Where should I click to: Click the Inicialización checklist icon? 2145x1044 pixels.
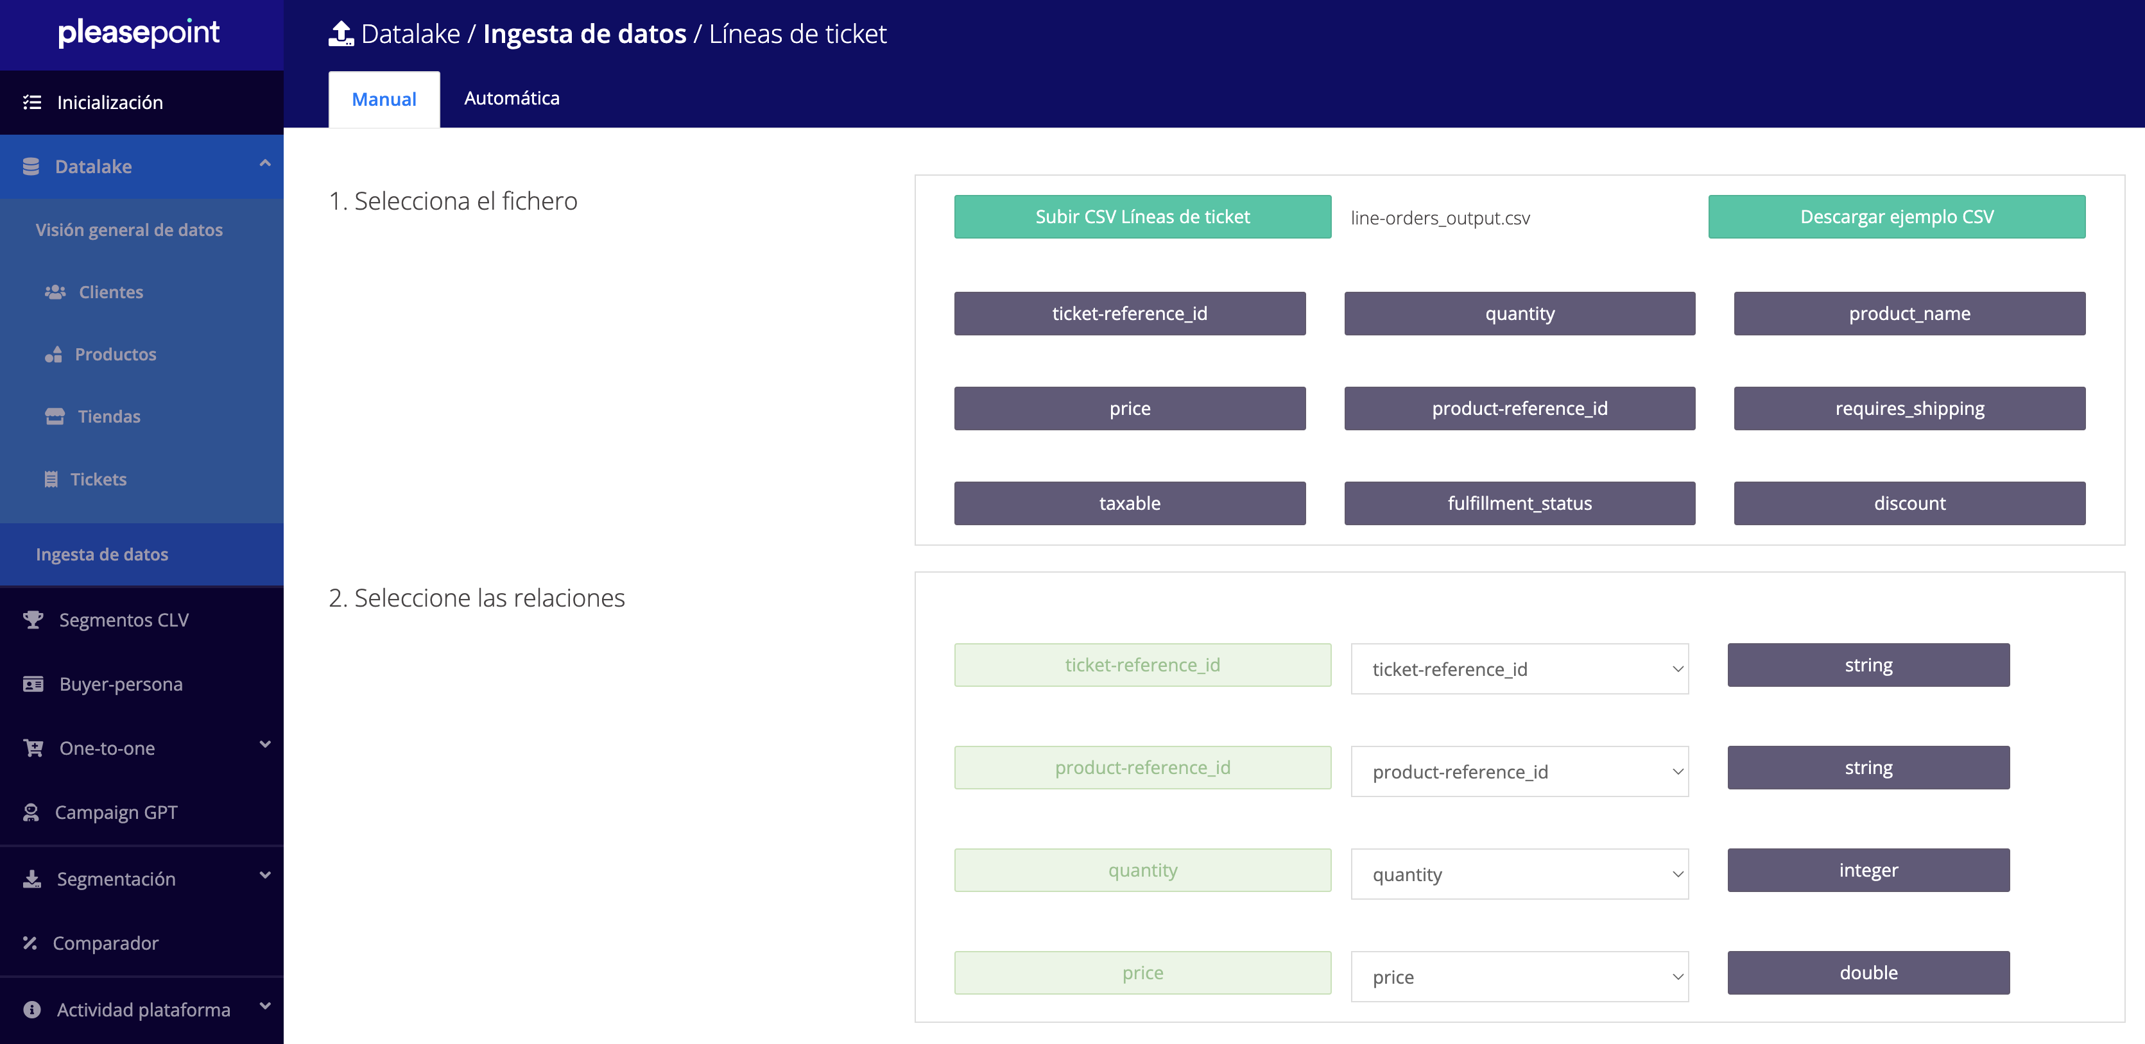(x=31, y=103)
